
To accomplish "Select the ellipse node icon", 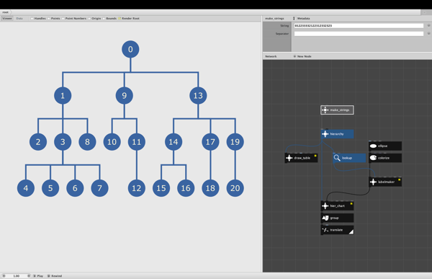I will [x=373, y=146].
